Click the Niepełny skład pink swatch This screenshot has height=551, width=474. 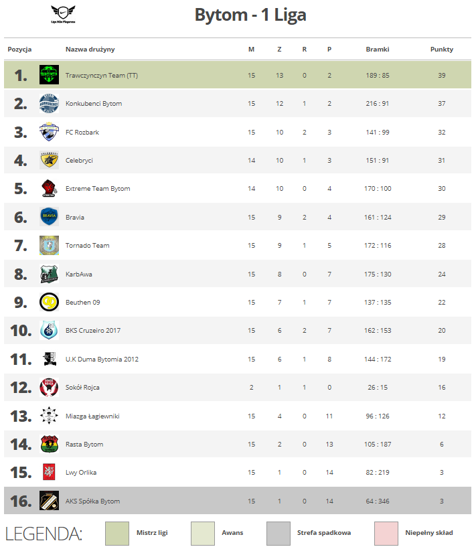tap(386, 534)
